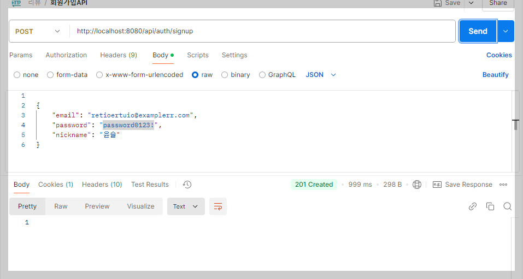The image size is (523, 279).
Task: Click the 999 ms response time
Action: pos(360,185)
